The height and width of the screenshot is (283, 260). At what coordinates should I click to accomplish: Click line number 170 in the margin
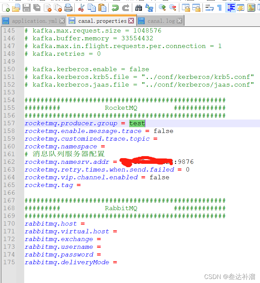9,224
